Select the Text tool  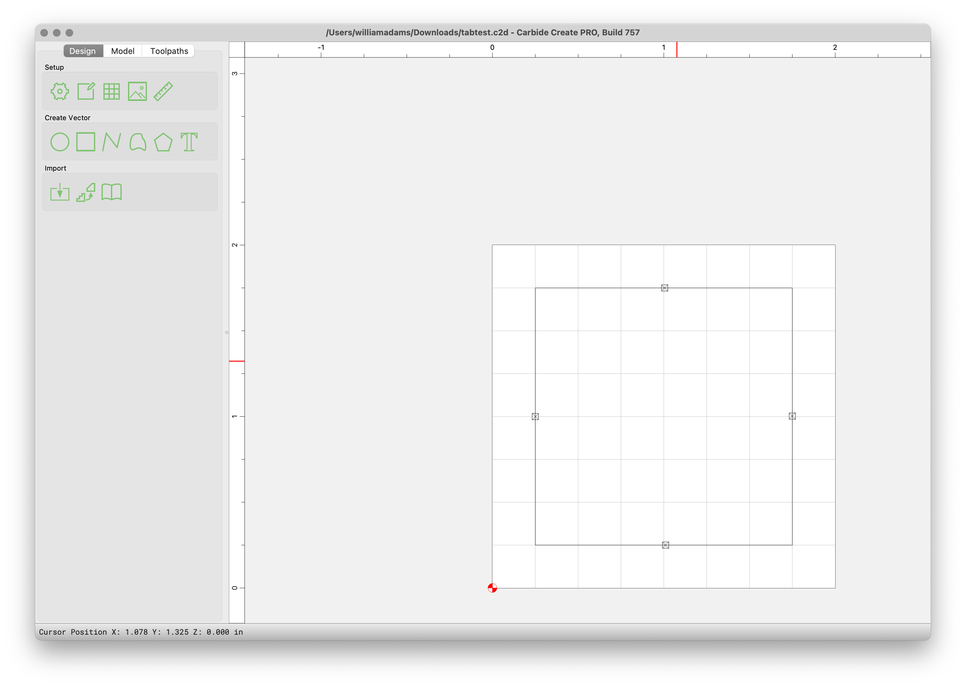189,142
